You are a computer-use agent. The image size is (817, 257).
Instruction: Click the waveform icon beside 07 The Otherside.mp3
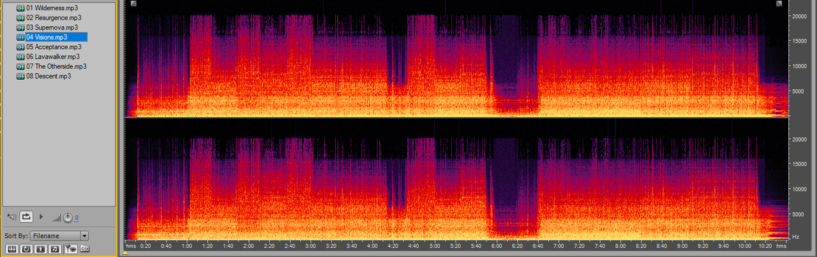(20, 66)
